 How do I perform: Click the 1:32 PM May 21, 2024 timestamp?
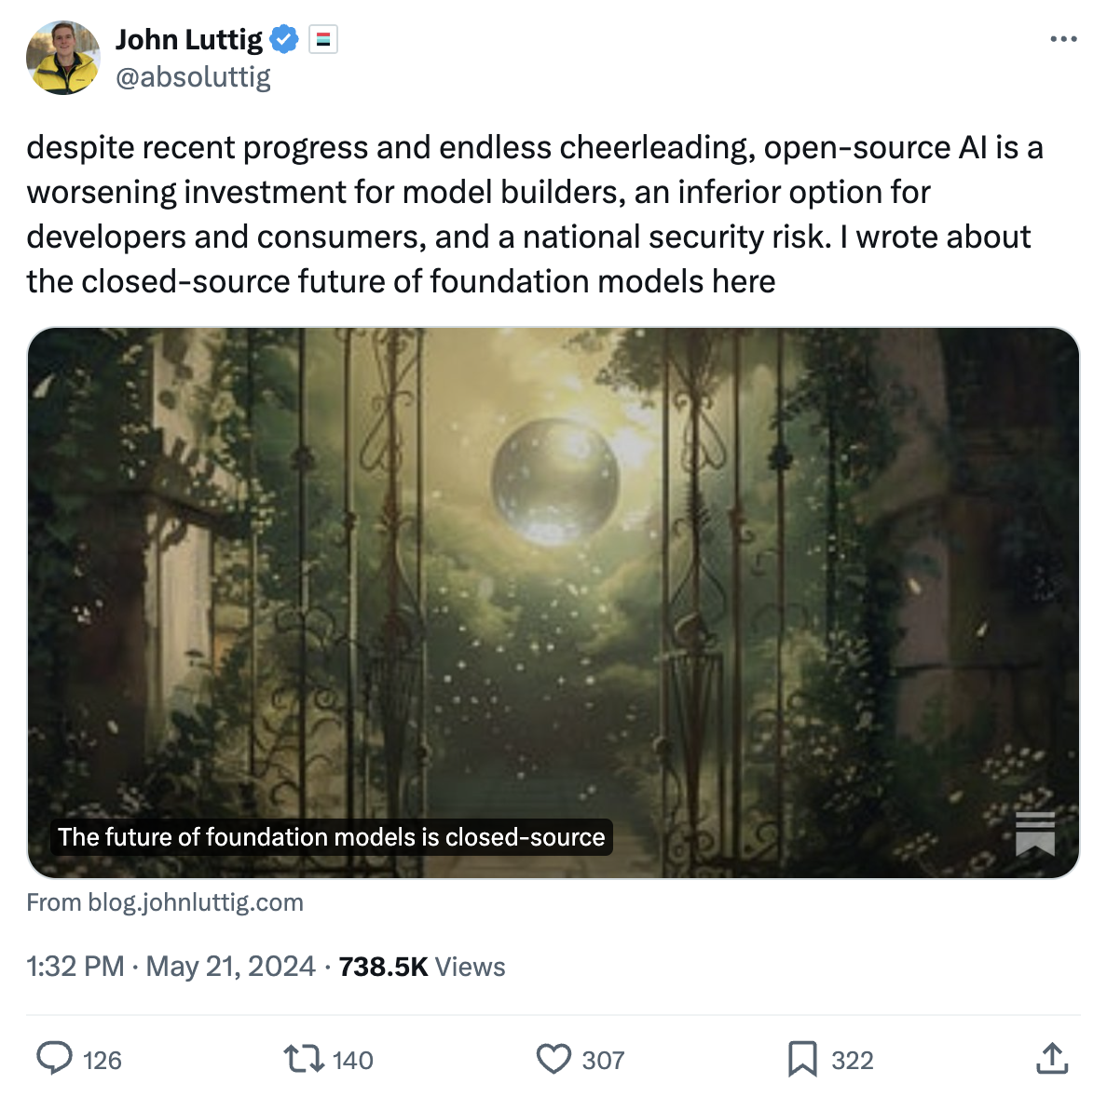pos(171,967)
